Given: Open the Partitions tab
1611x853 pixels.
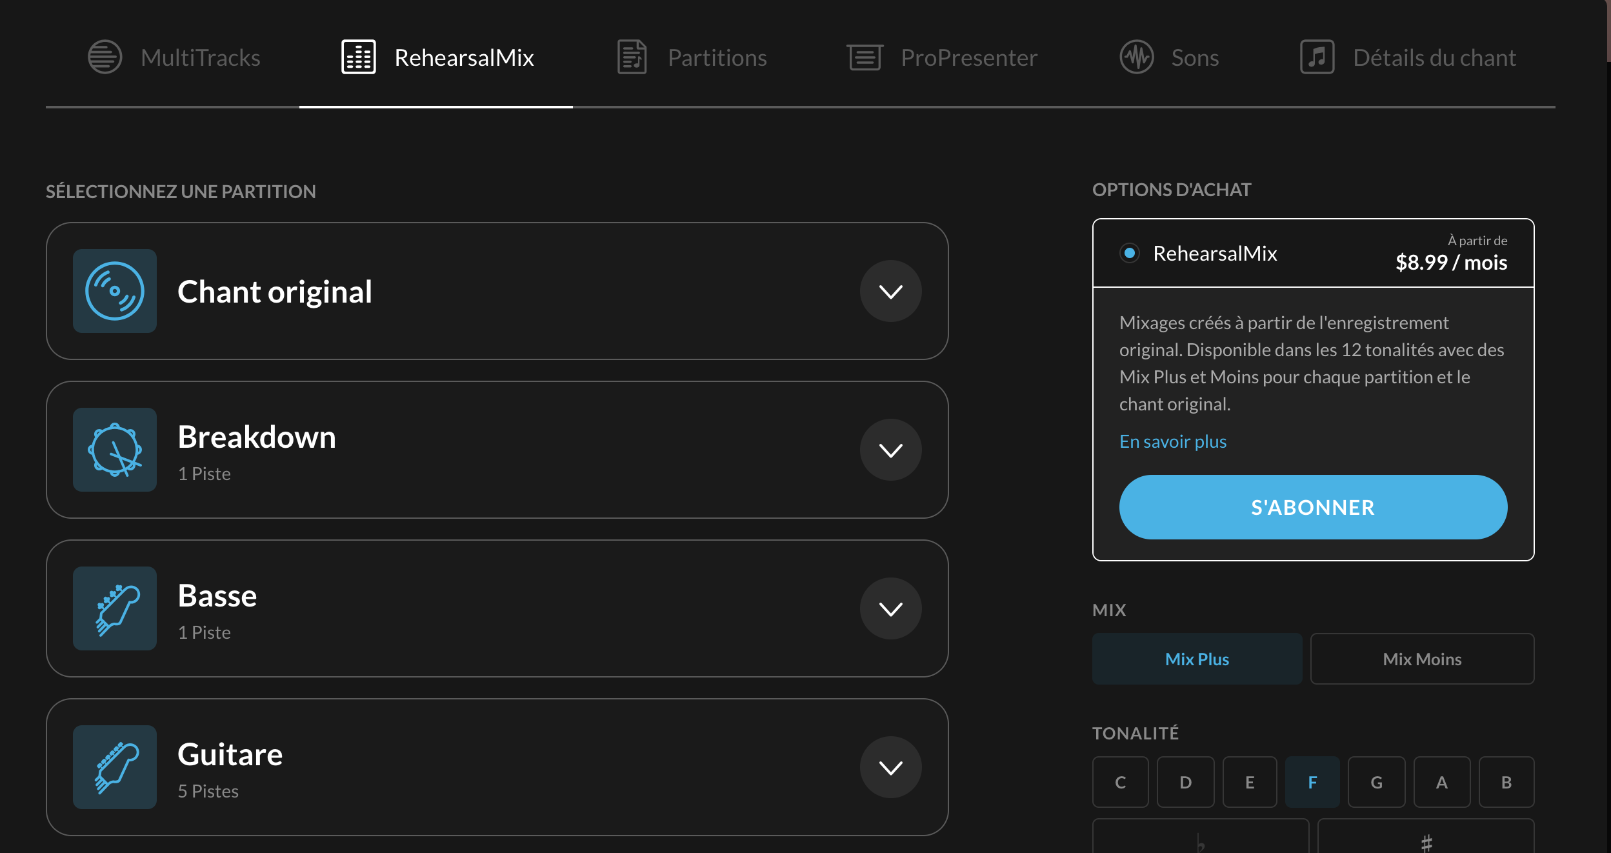Looking at the screenshot, I should [717, 57].
